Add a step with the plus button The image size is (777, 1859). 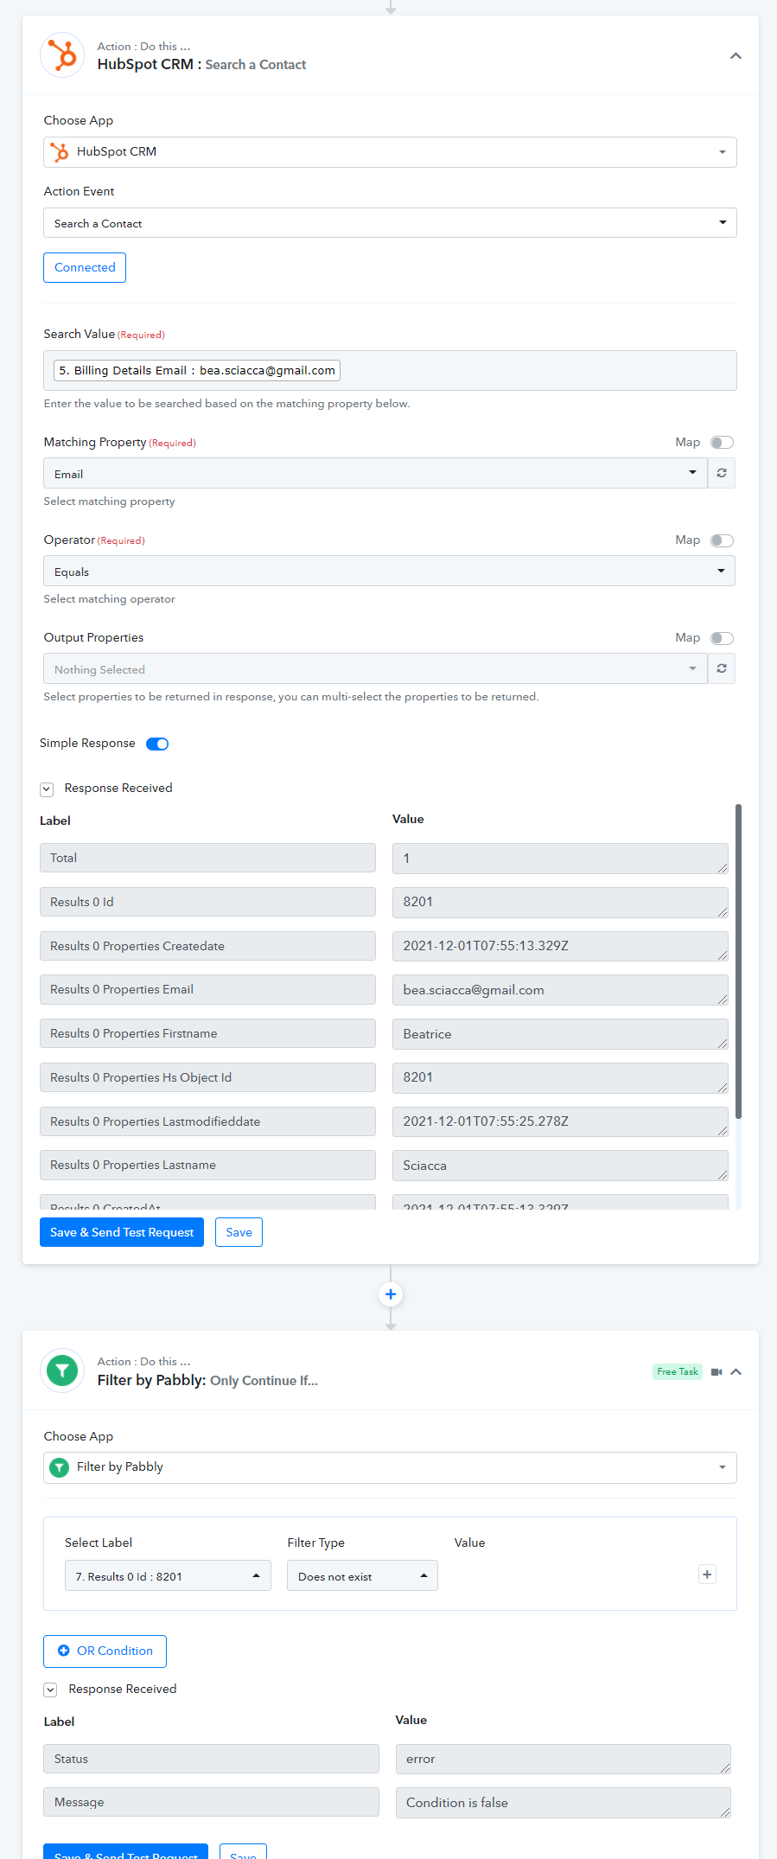391,1294
